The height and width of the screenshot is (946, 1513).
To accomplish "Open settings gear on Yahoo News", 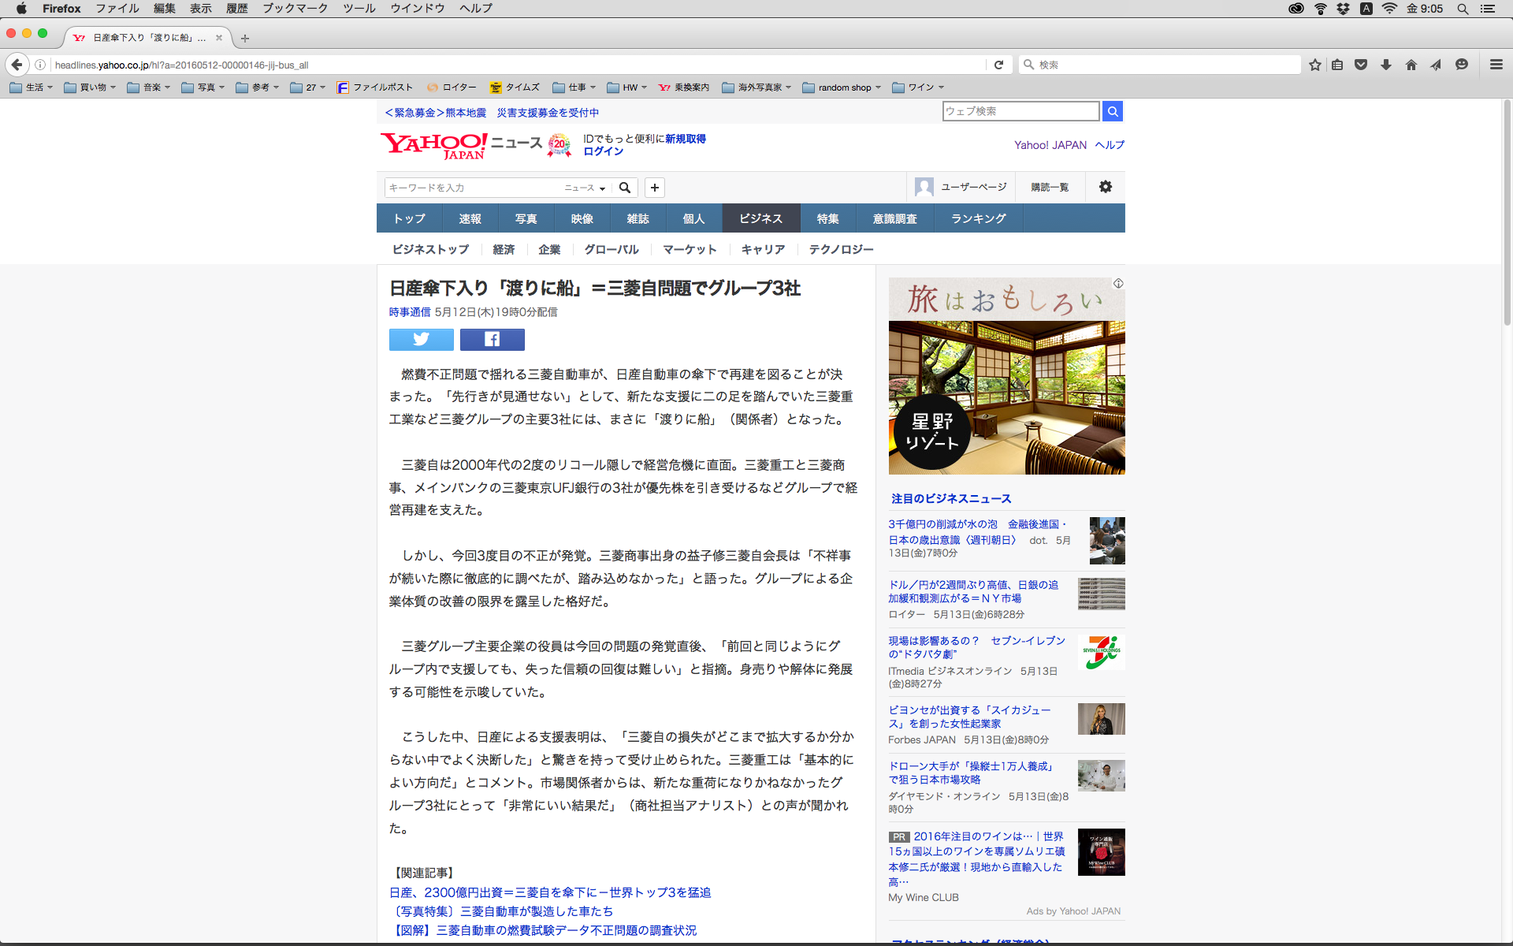I will click(x=1105, y=187).
